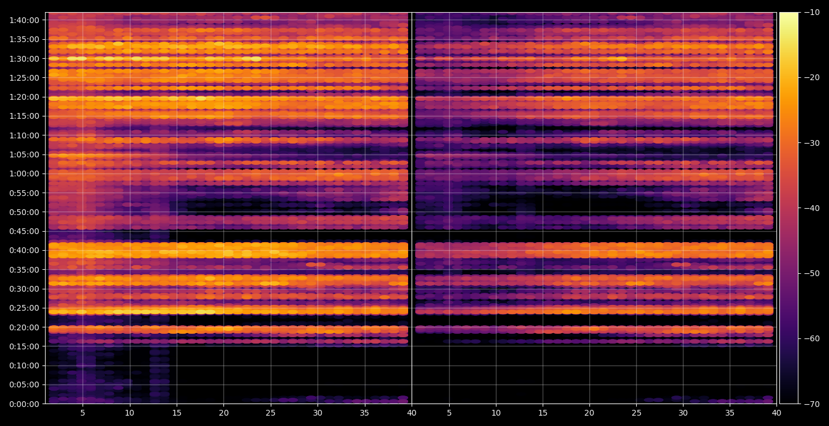This screenshot has width=829, height=426.
Task: Click the 0:25:00 time axis label
Action: [24, 308]
